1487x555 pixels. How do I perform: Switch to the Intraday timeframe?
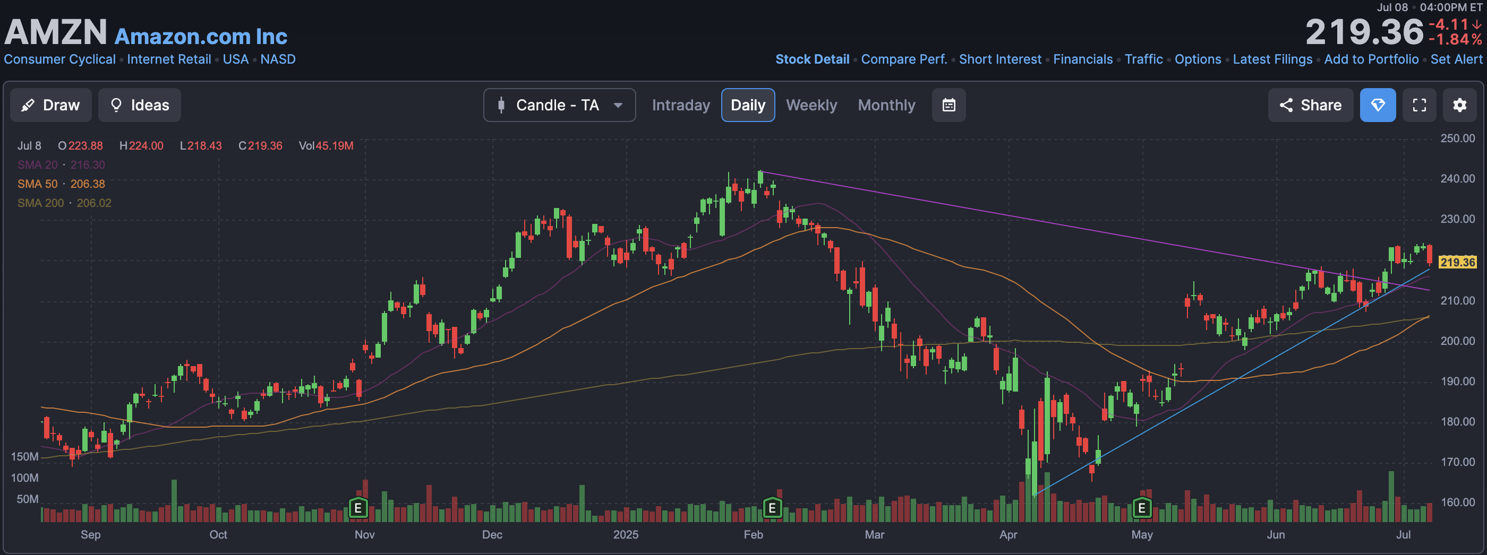681,105
